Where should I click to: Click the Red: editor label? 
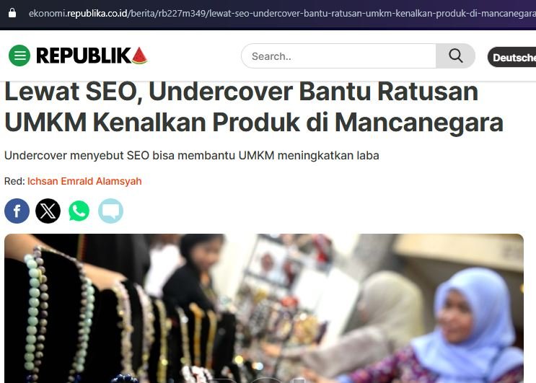pos(14,181)
